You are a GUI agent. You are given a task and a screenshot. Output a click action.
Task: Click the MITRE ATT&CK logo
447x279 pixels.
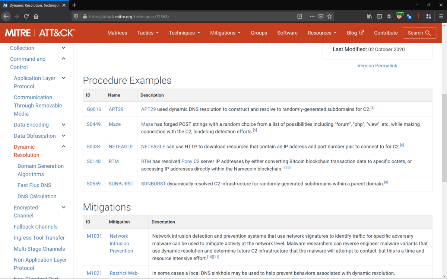40,33
